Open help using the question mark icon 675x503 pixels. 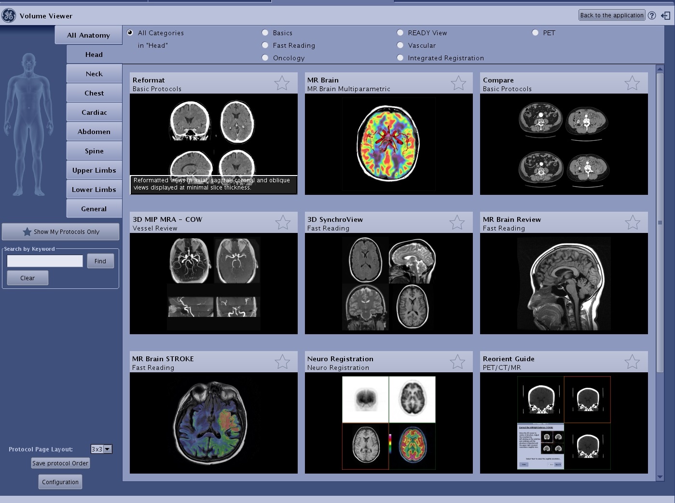[652, 15]
